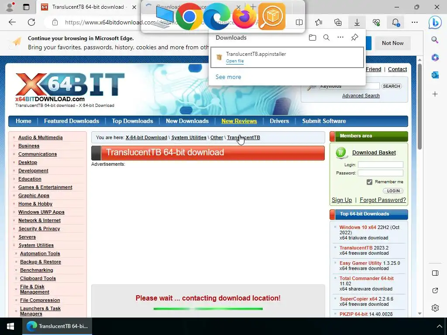447x335 pixels.
Task: Click the site lock info icon
Action: point(55,22)
